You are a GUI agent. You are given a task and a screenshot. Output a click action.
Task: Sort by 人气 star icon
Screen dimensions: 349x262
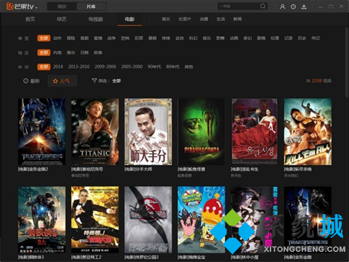pos(55,81)
